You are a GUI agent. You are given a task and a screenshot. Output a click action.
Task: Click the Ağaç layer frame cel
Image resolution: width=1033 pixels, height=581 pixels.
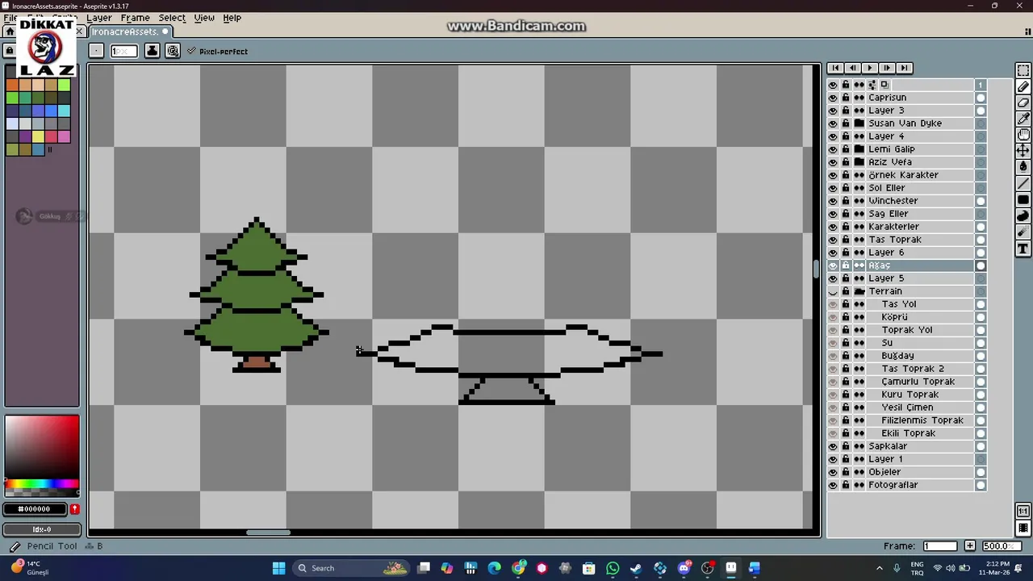[x=981, y=265]
